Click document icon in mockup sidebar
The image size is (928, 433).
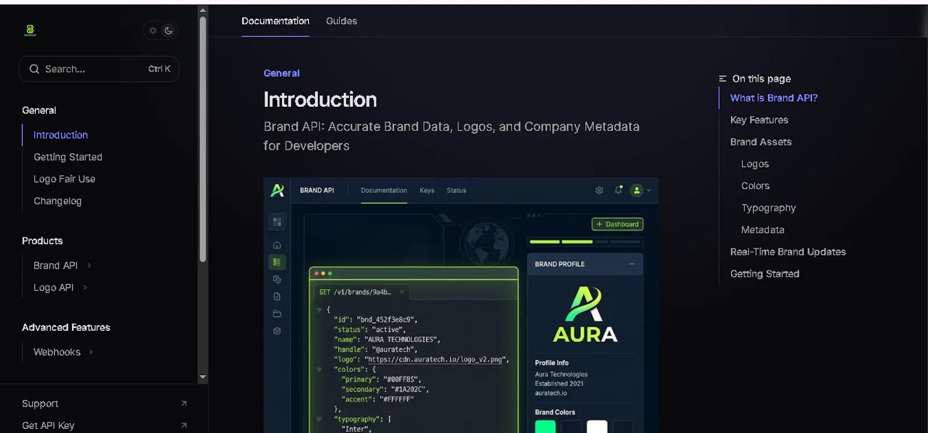pyautogui.click(x=277, y=297)
